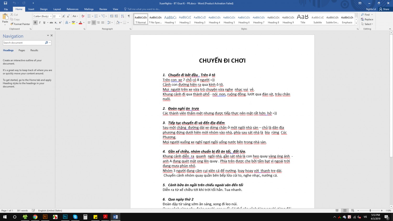Apply red font color swatch
393x221 pixels.
[x=80, y=23]
